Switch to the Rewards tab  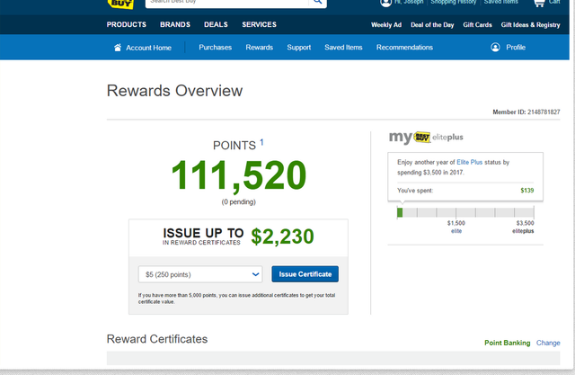(260, 48)
